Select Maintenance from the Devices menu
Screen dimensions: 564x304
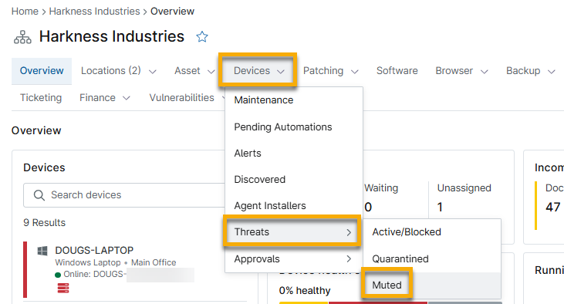coord(293,100)
